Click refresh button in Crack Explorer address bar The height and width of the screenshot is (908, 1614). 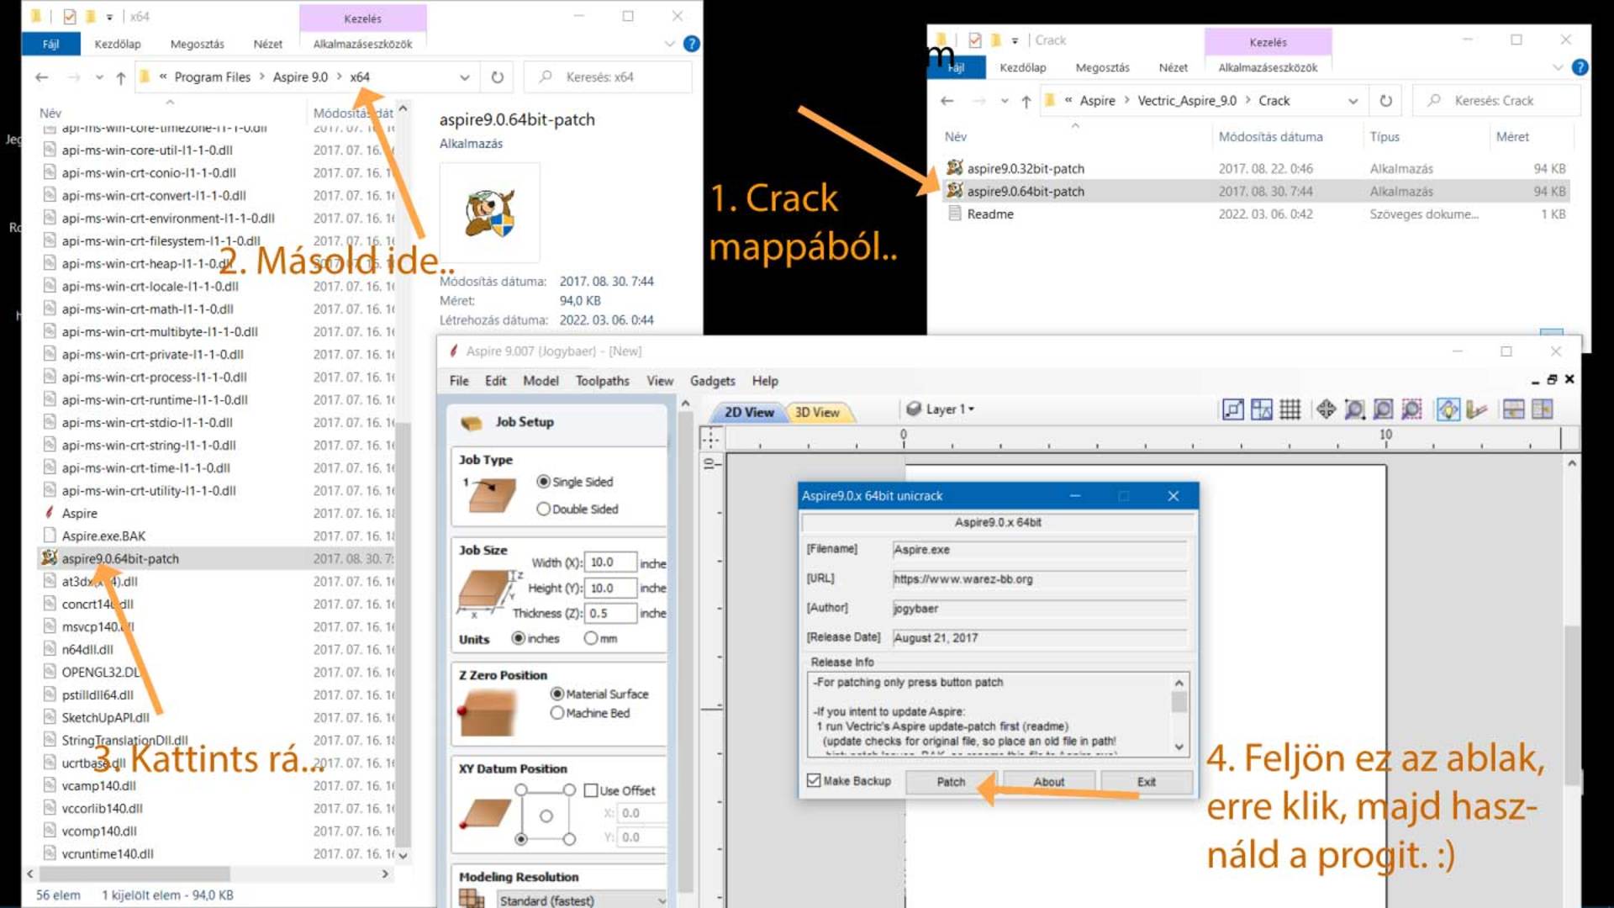[x=1385, y=101]
